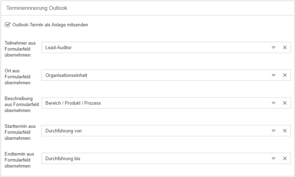The image size is (295, 177).
Task: Clear the Bereich / Produkt / Prozess field
Action: click(285, 103)
